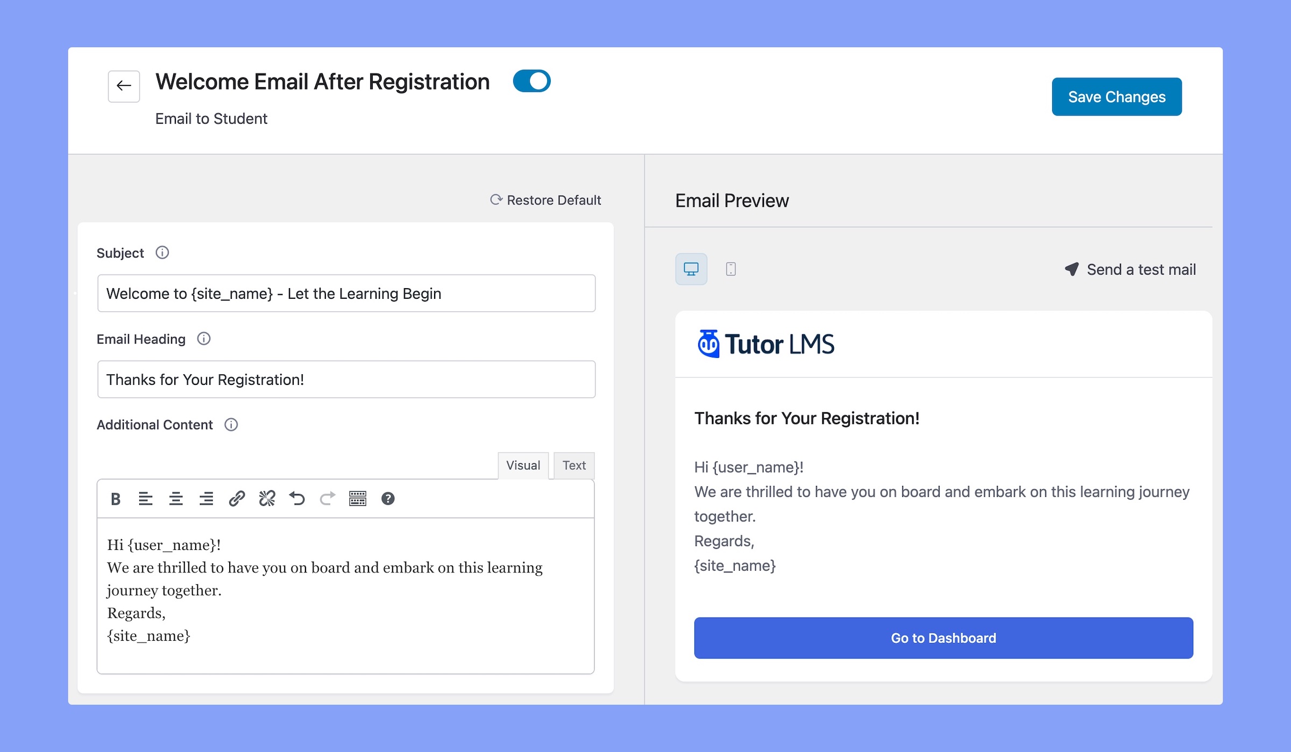Image resolution: width=1291 pixels, height=752 pixels.
Task: Click the help icon next to Additional Content
Action: 231,424
